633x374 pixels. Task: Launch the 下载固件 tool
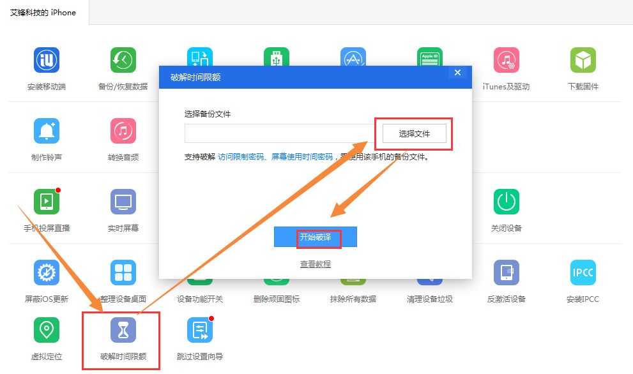tap(582, 67)
